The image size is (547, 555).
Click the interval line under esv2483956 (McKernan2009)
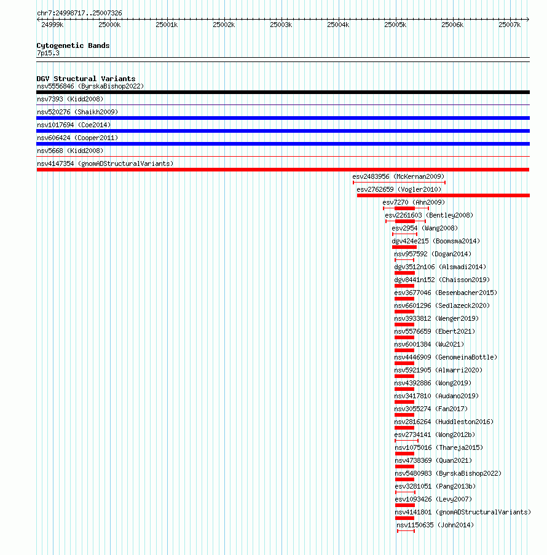(399, 183)
